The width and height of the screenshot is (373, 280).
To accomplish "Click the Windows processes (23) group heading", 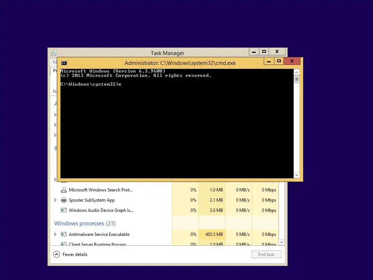I will pos(85,223).
